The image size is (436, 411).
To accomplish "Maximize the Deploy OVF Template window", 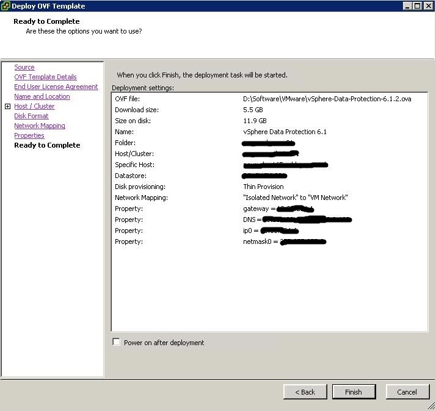I will point(417,6).
